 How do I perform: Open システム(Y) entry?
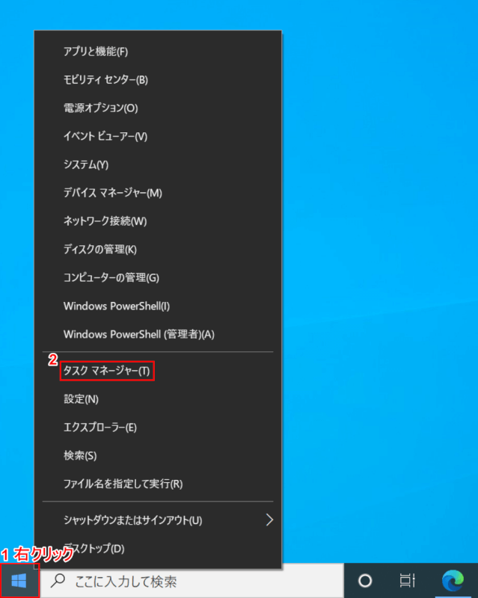tap(158, 164)
